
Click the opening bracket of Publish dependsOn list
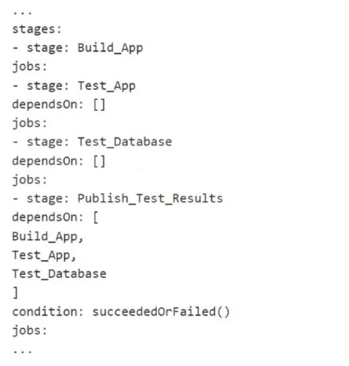95,218
